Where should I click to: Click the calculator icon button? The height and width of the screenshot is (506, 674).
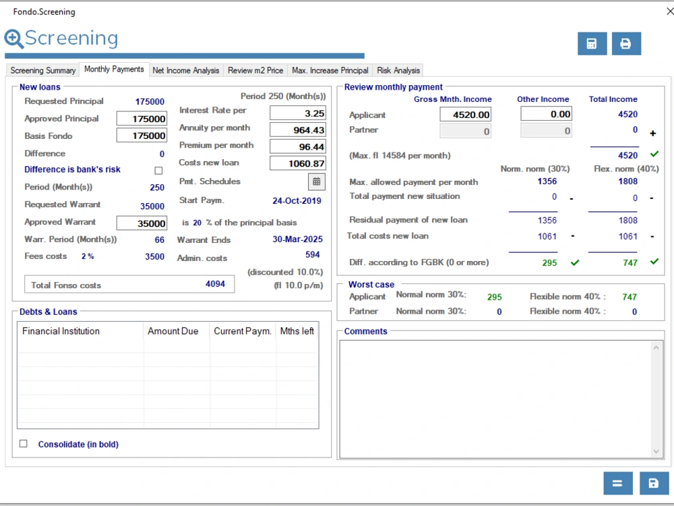[x=592, y=44]
